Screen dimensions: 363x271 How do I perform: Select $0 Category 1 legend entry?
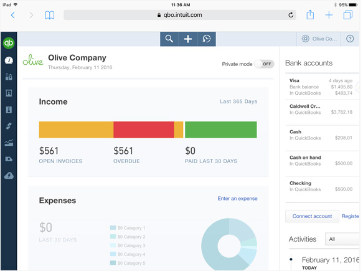pyautogui.click(x=128, y=228)
